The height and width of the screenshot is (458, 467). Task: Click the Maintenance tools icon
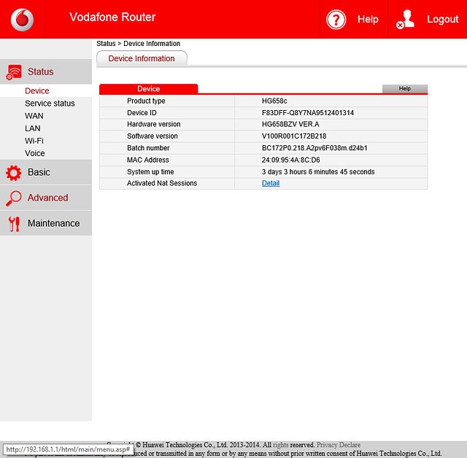pos(14,224)
